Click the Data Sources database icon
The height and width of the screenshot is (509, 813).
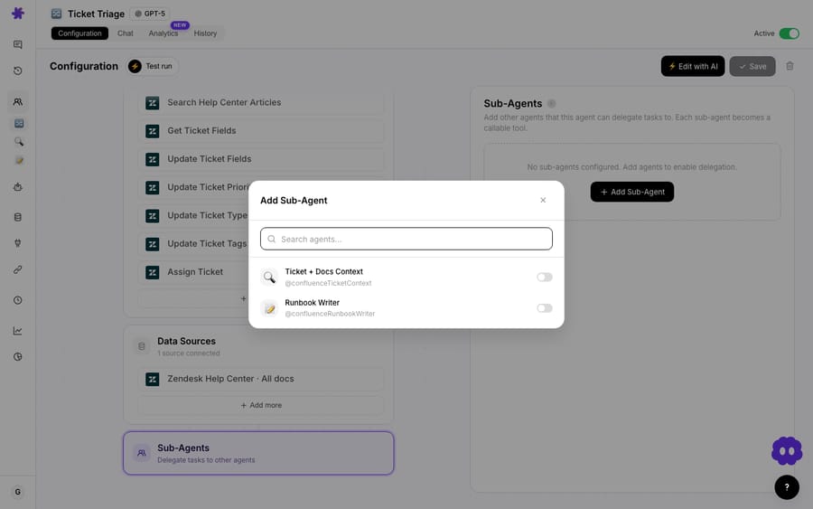(x=142, y=346)
